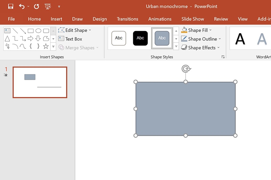Apply the black filled Abc shape style
The image size is (271, 180).
click(140, 38)
